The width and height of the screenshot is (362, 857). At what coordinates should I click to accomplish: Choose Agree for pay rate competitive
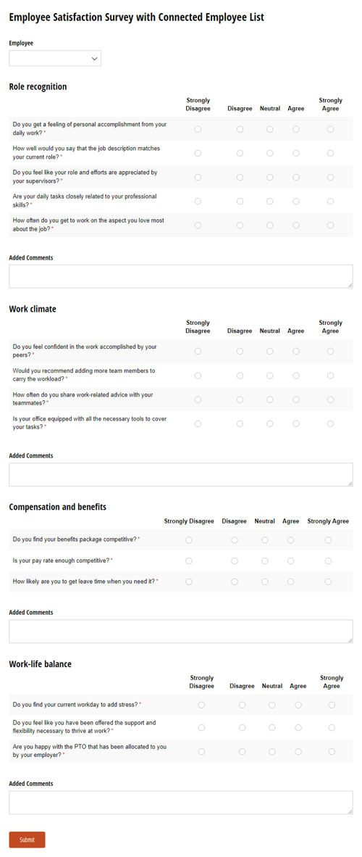[290, 560]
